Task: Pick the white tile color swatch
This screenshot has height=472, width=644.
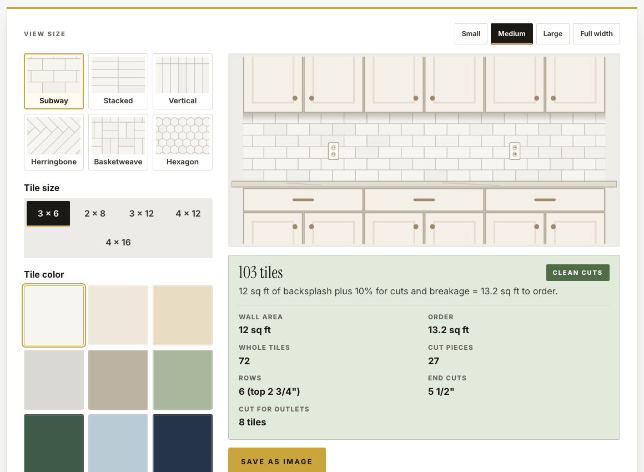Action: tap(54, 315)
